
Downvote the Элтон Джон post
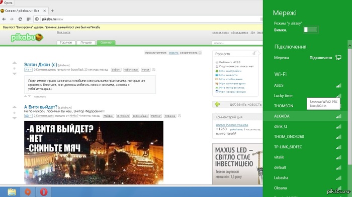pyautogui.click(x=15, y=74)
